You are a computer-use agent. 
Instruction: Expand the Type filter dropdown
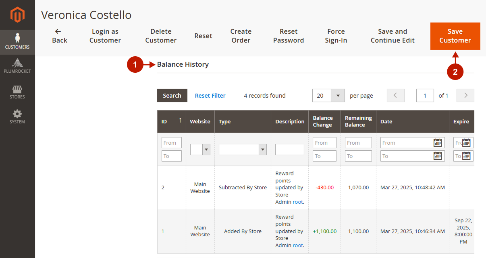pos(243,149)
